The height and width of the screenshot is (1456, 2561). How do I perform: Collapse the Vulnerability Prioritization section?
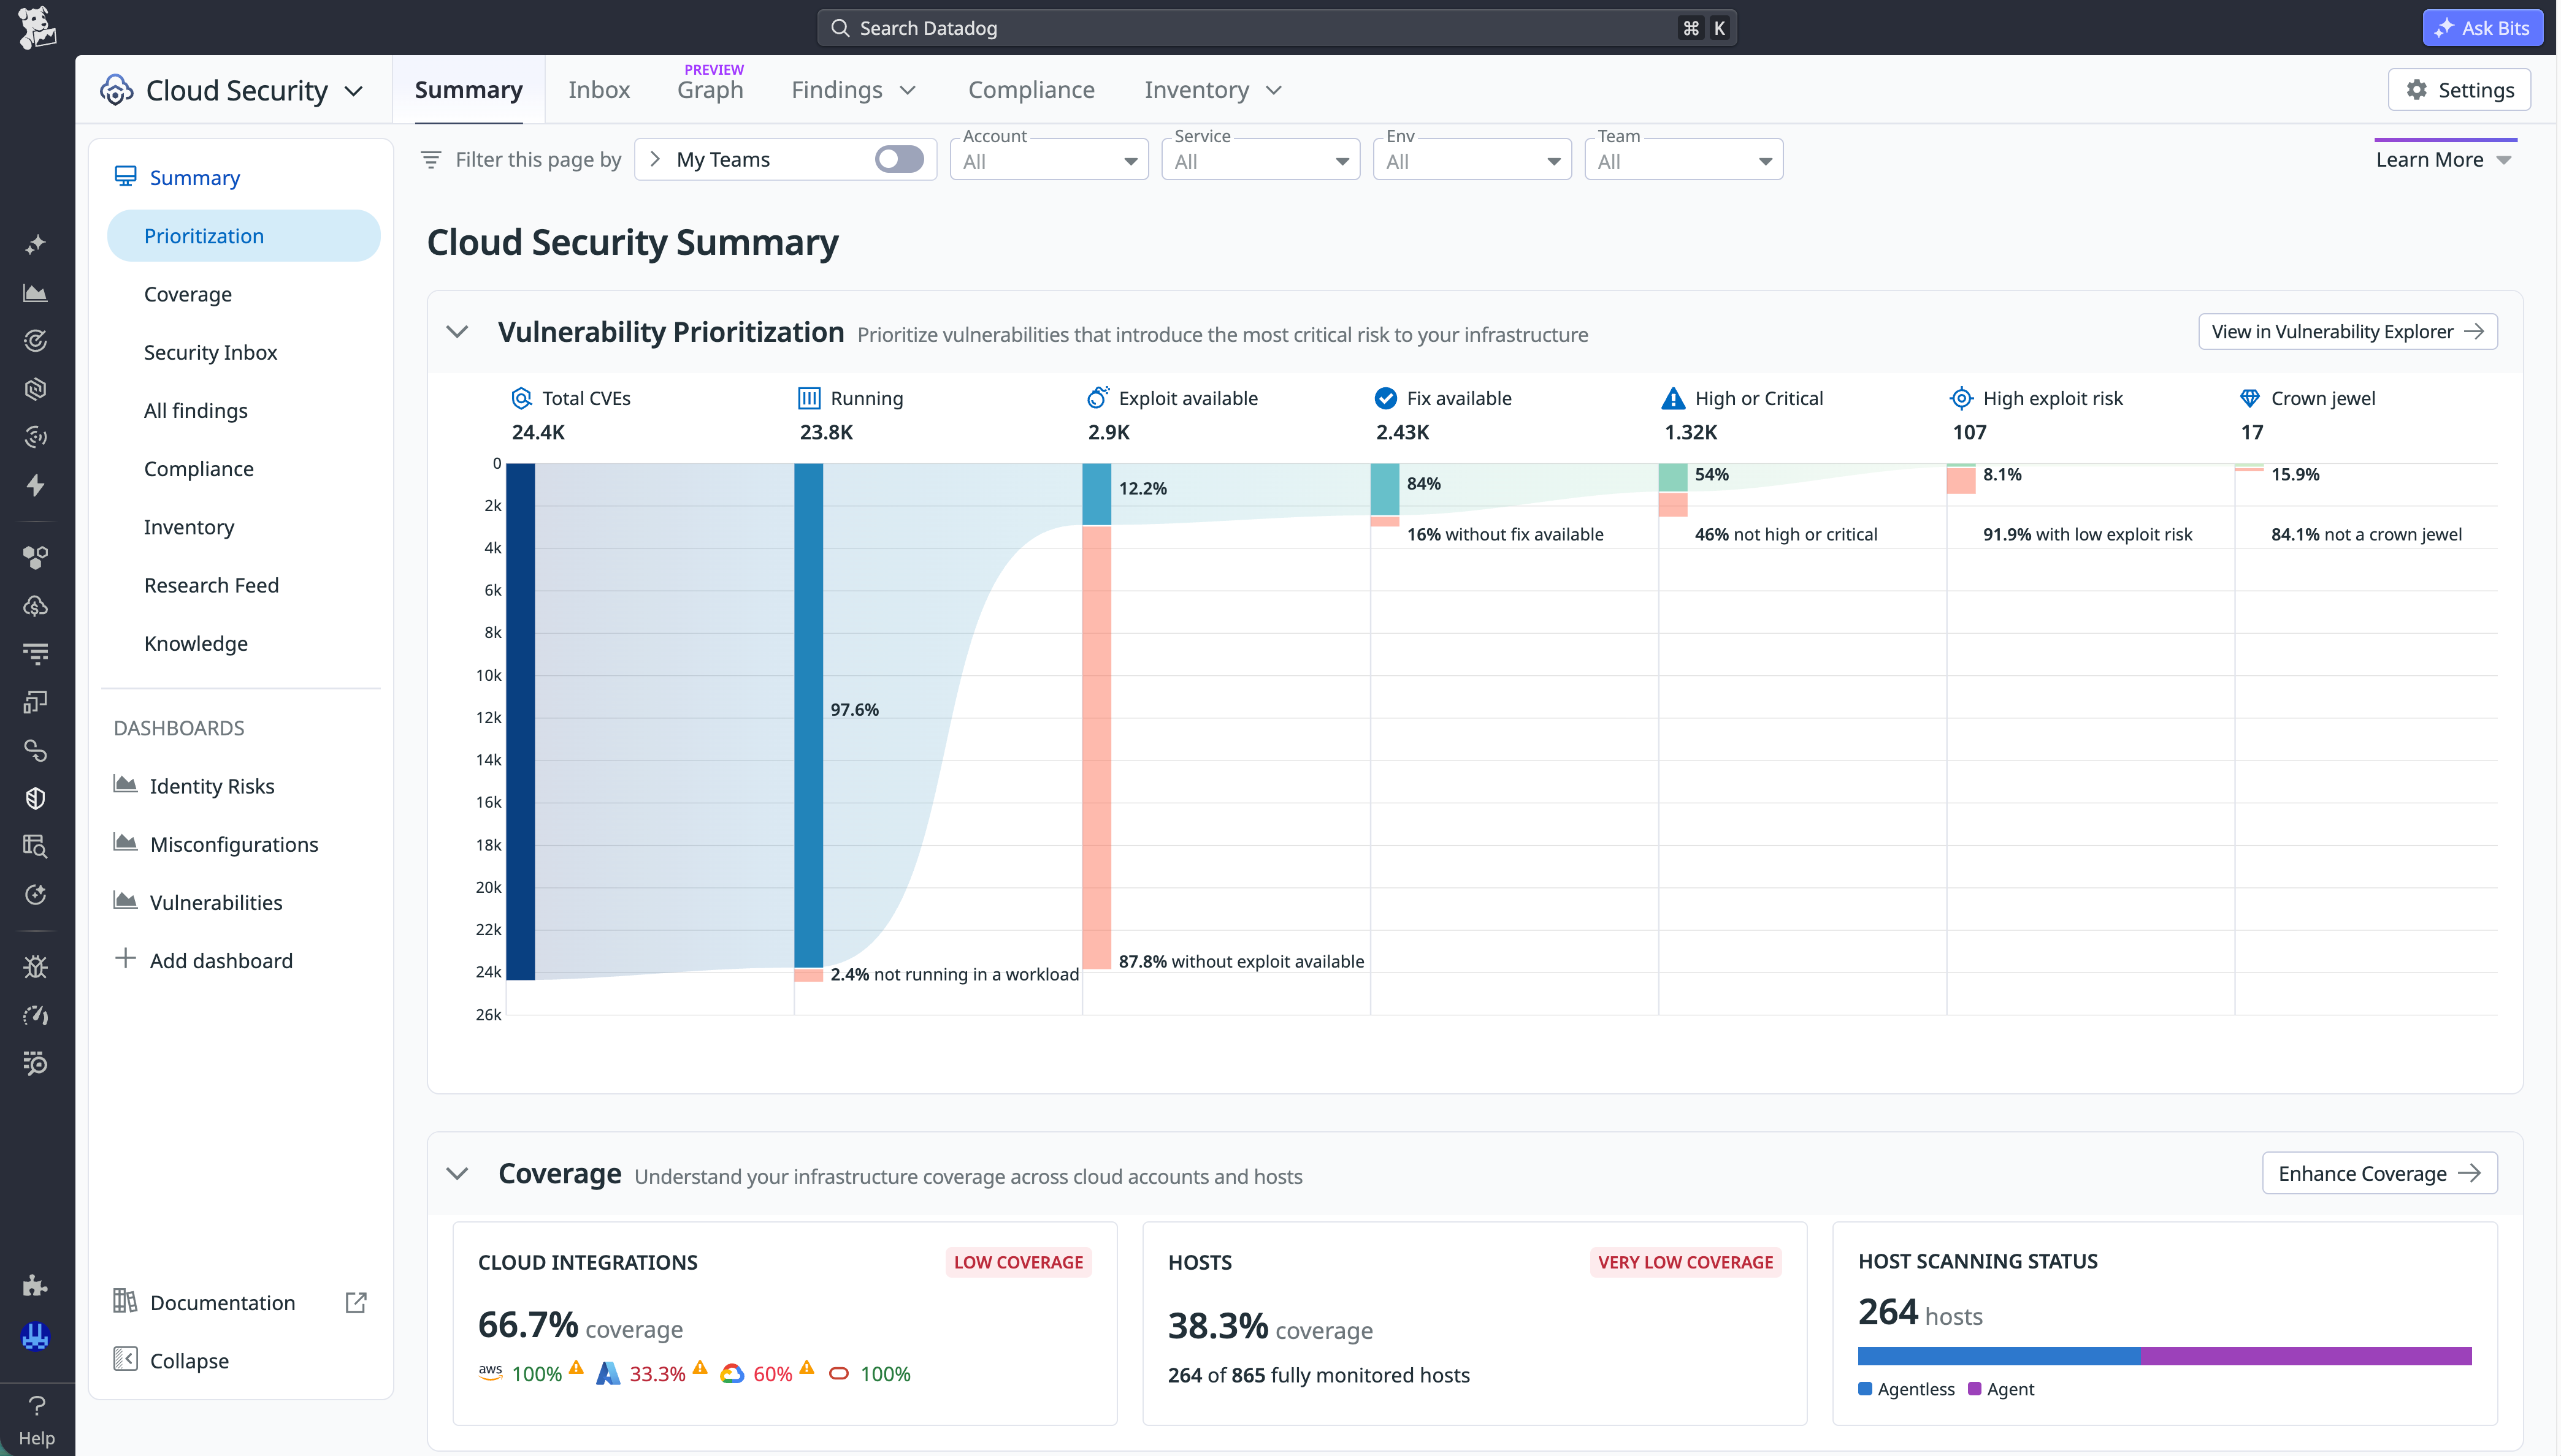[457, 332]
